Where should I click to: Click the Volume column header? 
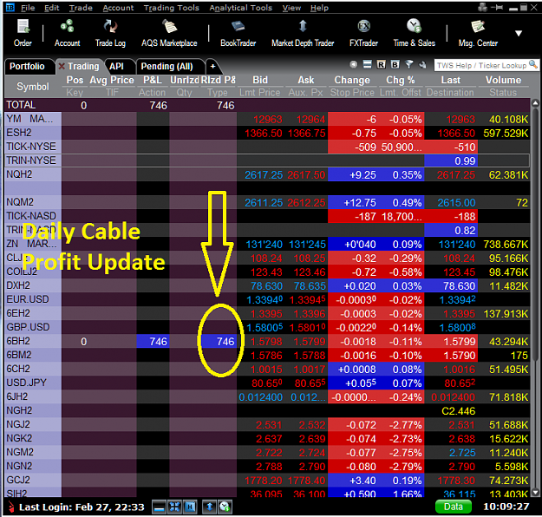tap(503, 80)
